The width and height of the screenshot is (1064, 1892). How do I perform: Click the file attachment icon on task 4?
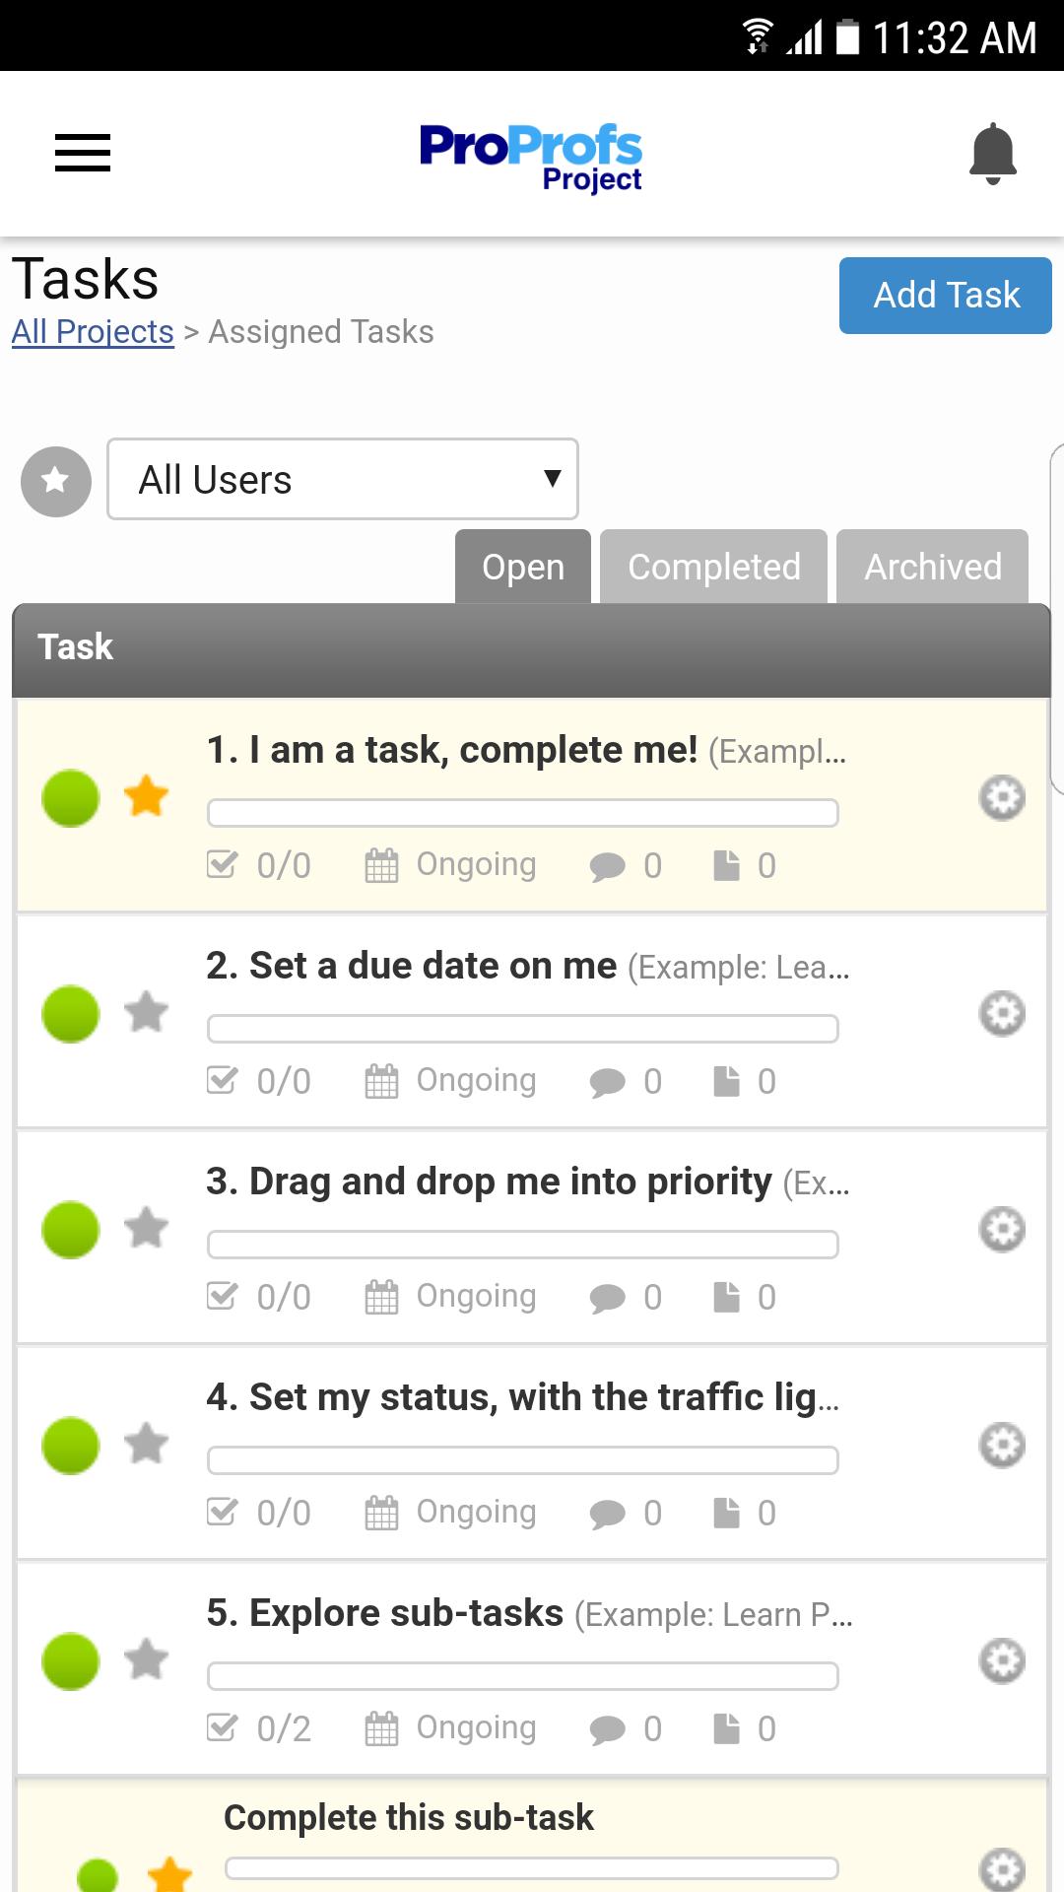tap(726, 1513)
